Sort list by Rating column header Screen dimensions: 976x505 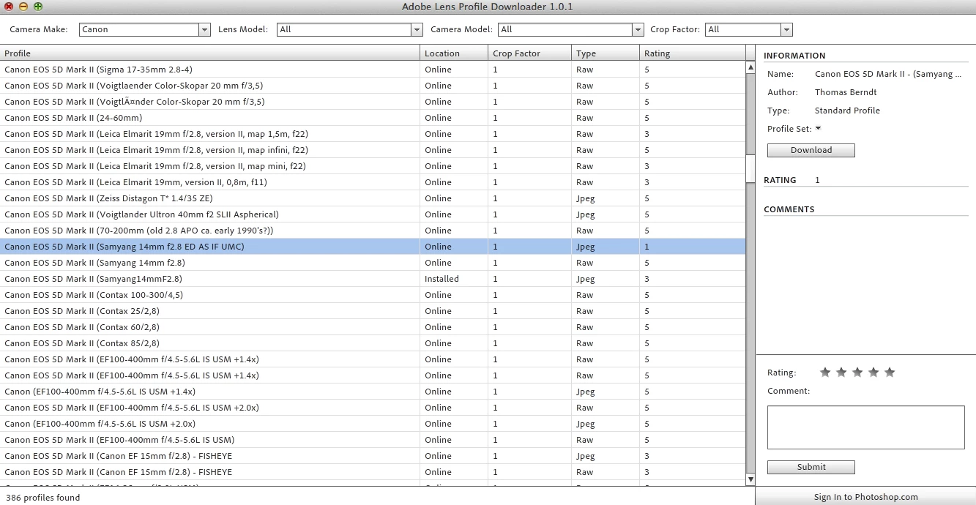click(692, 53)
